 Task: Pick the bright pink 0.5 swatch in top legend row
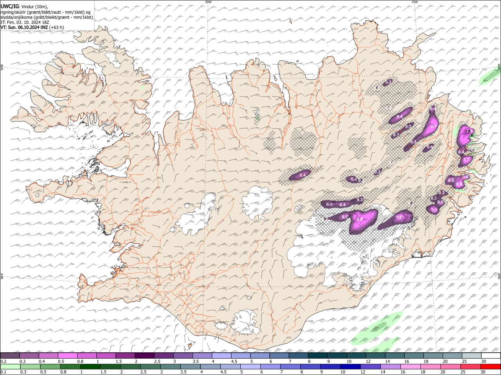(68, 356)
